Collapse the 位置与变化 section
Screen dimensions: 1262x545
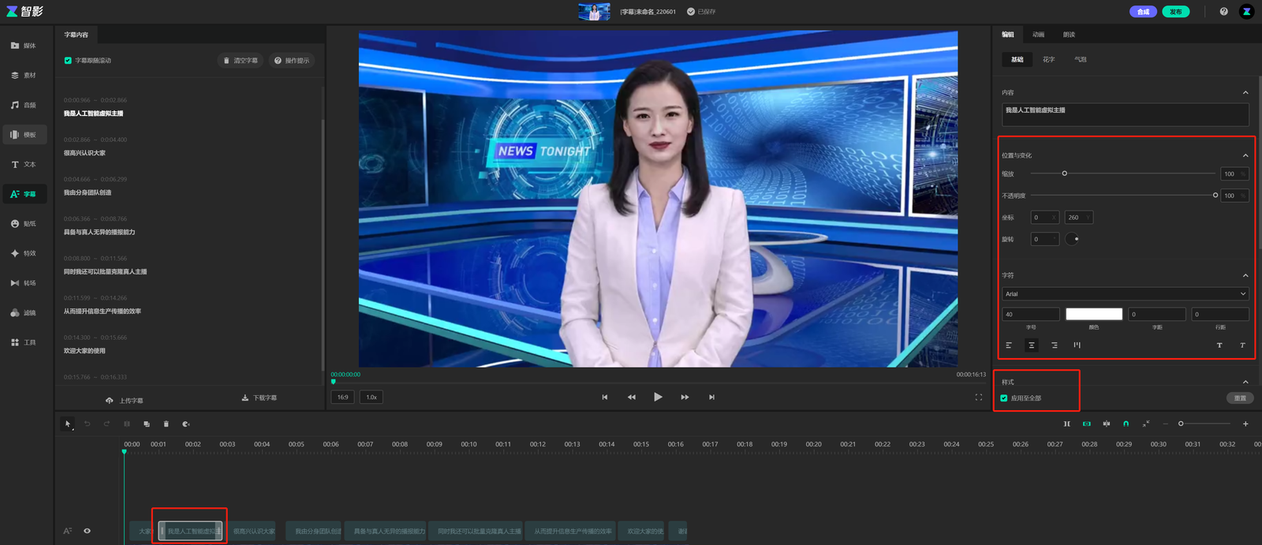(1245, 155)
